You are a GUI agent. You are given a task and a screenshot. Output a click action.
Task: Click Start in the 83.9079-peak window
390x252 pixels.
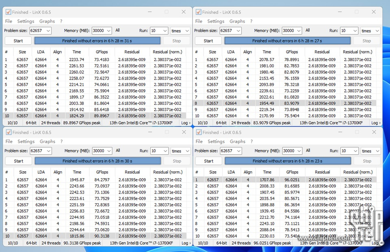pos(208,41)
